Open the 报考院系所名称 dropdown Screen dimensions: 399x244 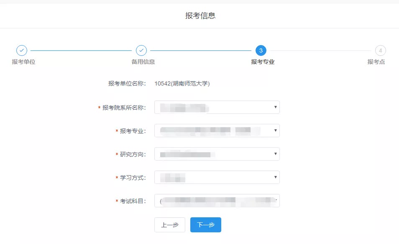coord(217,107)
